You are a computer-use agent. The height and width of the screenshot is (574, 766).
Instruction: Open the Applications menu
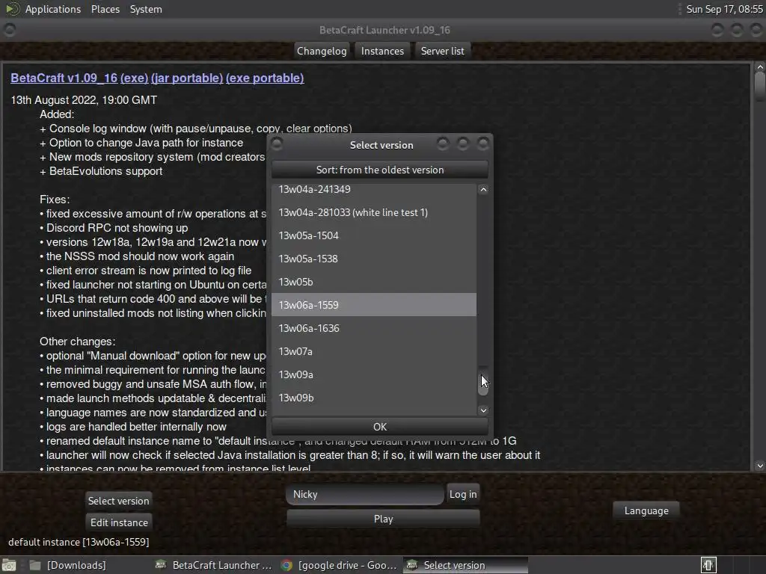(53, 9)
